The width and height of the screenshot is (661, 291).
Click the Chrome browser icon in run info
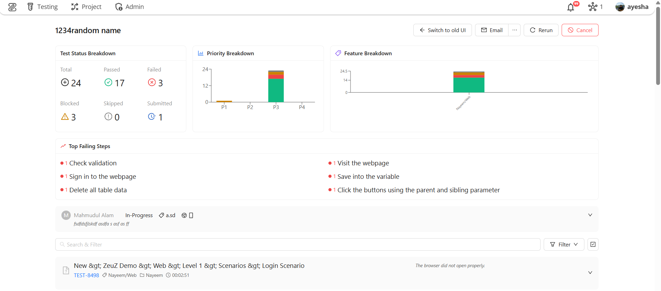[x=184, y=215]
